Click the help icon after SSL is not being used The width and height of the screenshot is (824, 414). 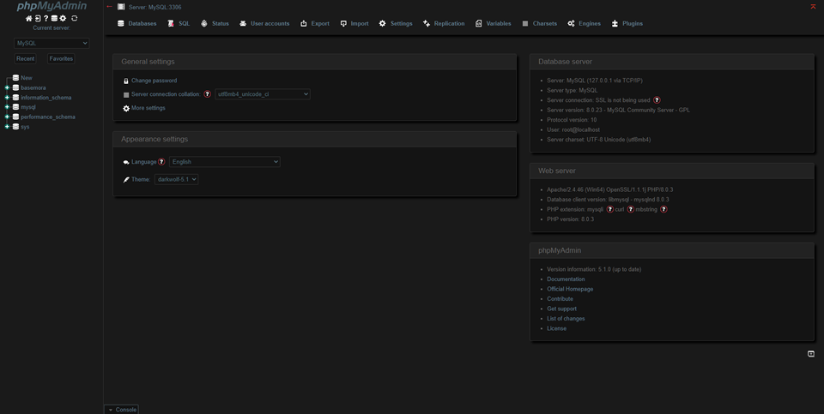point(657,100)
